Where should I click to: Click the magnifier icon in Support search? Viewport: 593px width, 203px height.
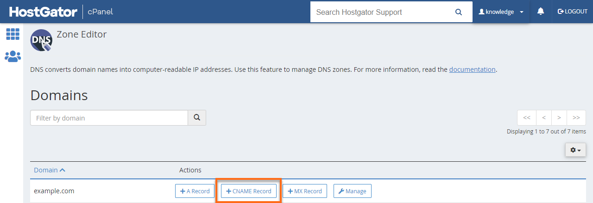[x=459, y=12]
